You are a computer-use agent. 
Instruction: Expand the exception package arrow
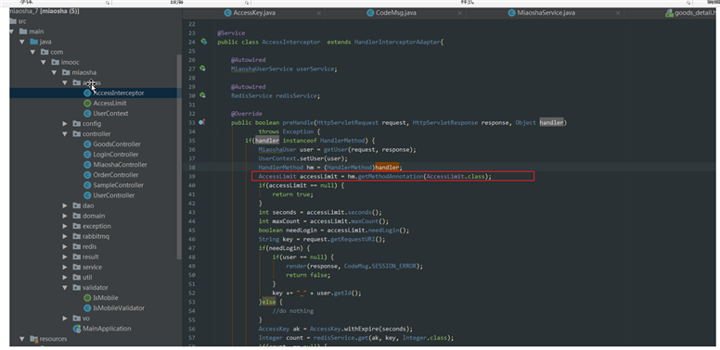point(65,226)
